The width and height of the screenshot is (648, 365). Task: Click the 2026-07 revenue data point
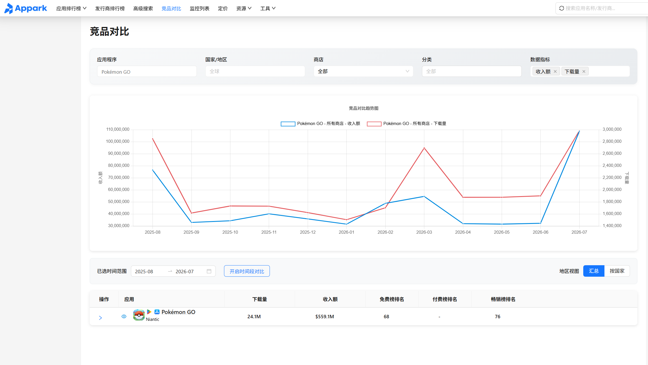click(x=579, y=131)
